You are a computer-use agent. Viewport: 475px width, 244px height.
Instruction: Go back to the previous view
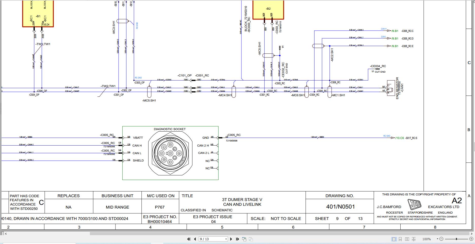click(244, 239)
